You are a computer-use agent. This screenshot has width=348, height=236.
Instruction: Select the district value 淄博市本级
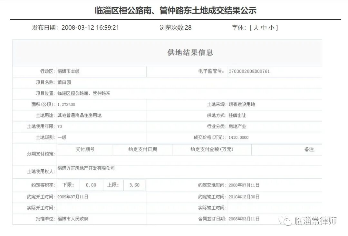point(68,71)
